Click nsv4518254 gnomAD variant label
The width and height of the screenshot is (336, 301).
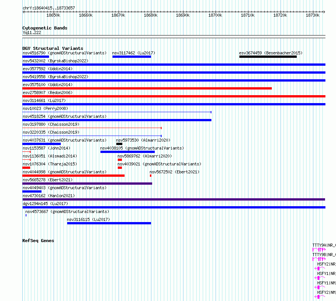click(65, 116)
